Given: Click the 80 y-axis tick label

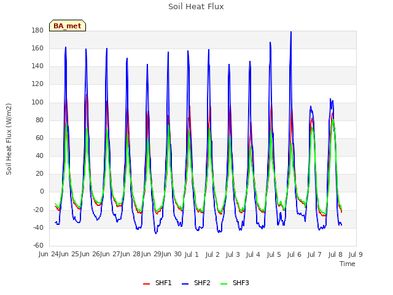Looking at the screenshot, I should [39, 120].
